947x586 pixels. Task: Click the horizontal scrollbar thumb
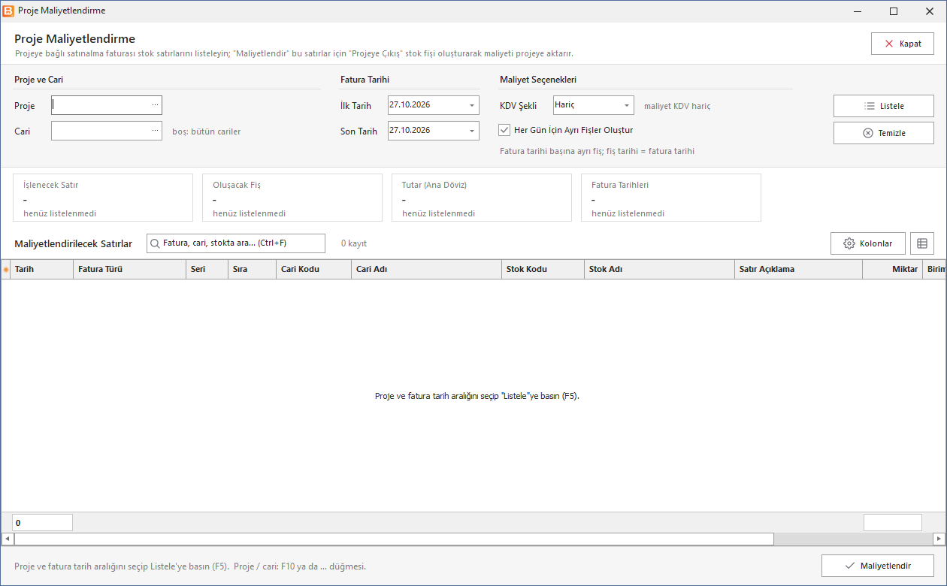coord(394,539)
